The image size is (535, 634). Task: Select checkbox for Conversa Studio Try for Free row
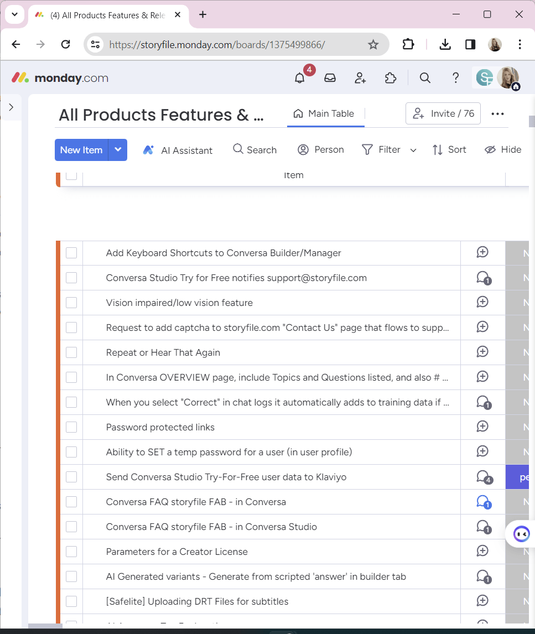click(x=71, y=278)
